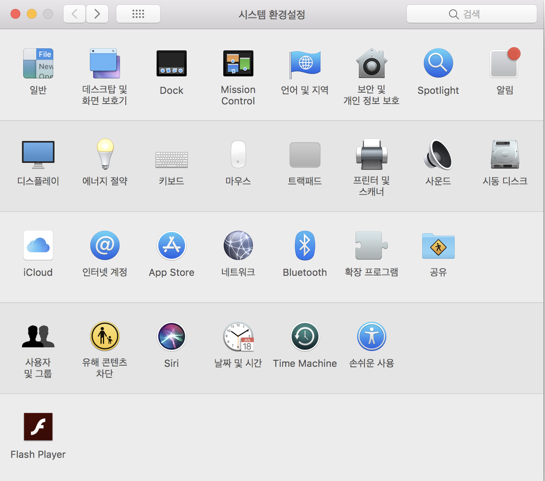This screenshot has width=545, height=481.
Task: Open iCloud preferences
Action: tap(38, 245)
